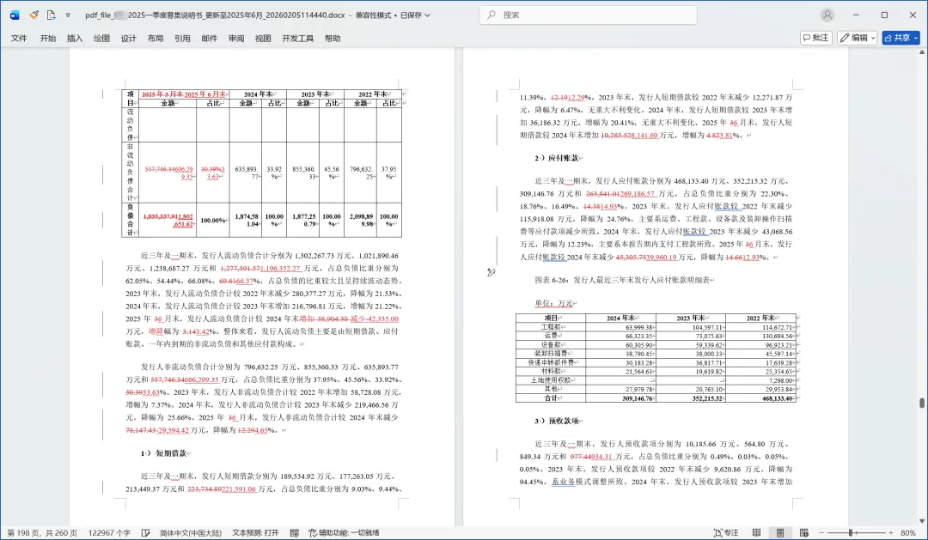Viewport: 928px width, 540px height.
Task: Click the macro recording icon in status bar
Action: pos(294,533)
